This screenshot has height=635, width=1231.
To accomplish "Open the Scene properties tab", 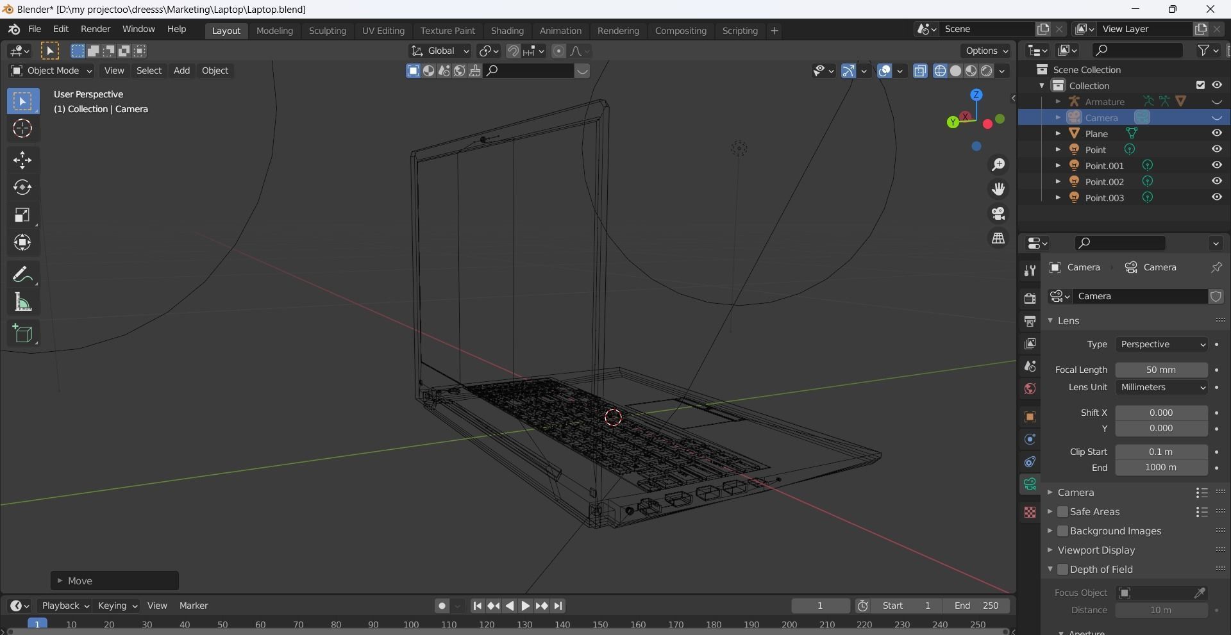I will click(x=1030, y=367).
